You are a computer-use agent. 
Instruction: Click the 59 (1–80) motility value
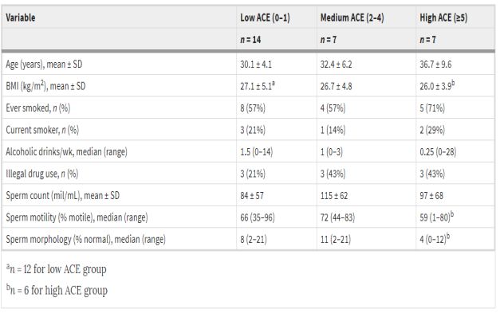pos(436,217)
